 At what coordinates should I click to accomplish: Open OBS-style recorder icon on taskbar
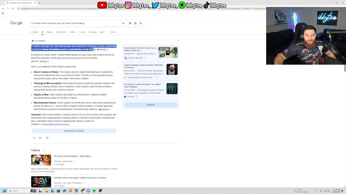tap(100, 191)
